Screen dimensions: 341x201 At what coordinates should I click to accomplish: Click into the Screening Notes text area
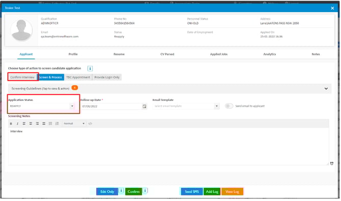[168, 146]
